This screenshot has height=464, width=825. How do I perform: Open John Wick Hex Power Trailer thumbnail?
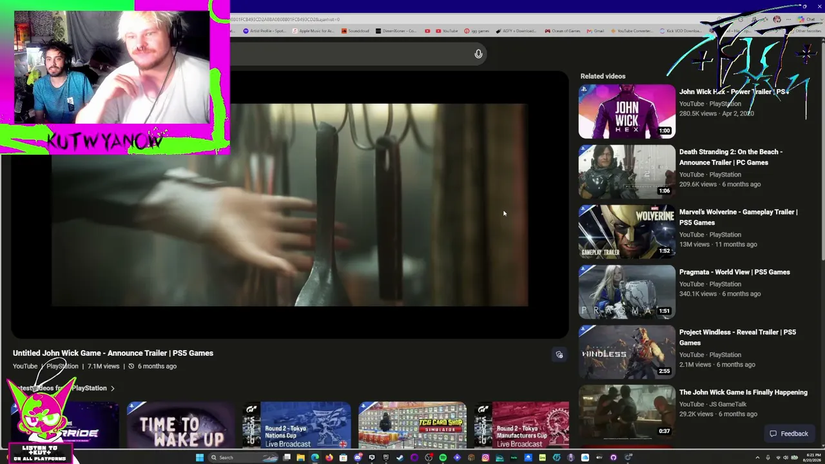coord(626,111)
